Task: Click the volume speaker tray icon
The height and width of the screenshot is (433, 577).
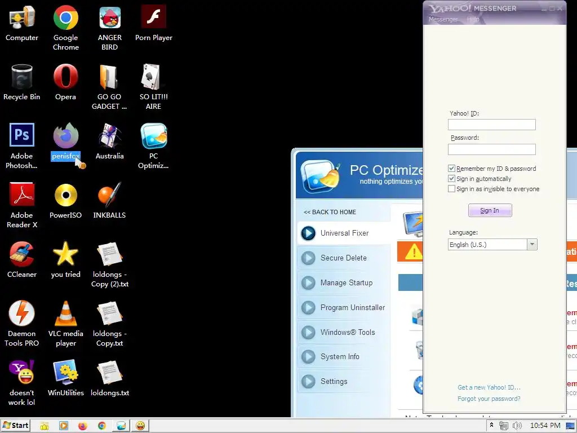Action: click(x=517, y=426)
